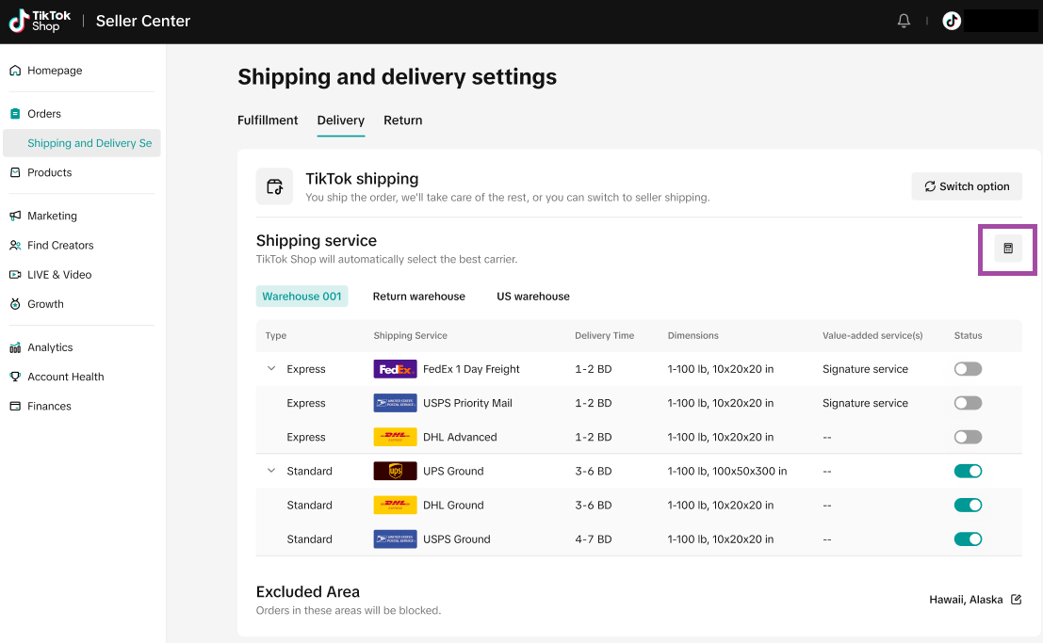Click the Find Creators sidebar icon

coord(14,245)
